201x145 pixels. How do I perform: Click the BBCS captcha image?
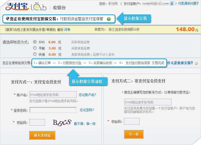(x=62, y=123)
